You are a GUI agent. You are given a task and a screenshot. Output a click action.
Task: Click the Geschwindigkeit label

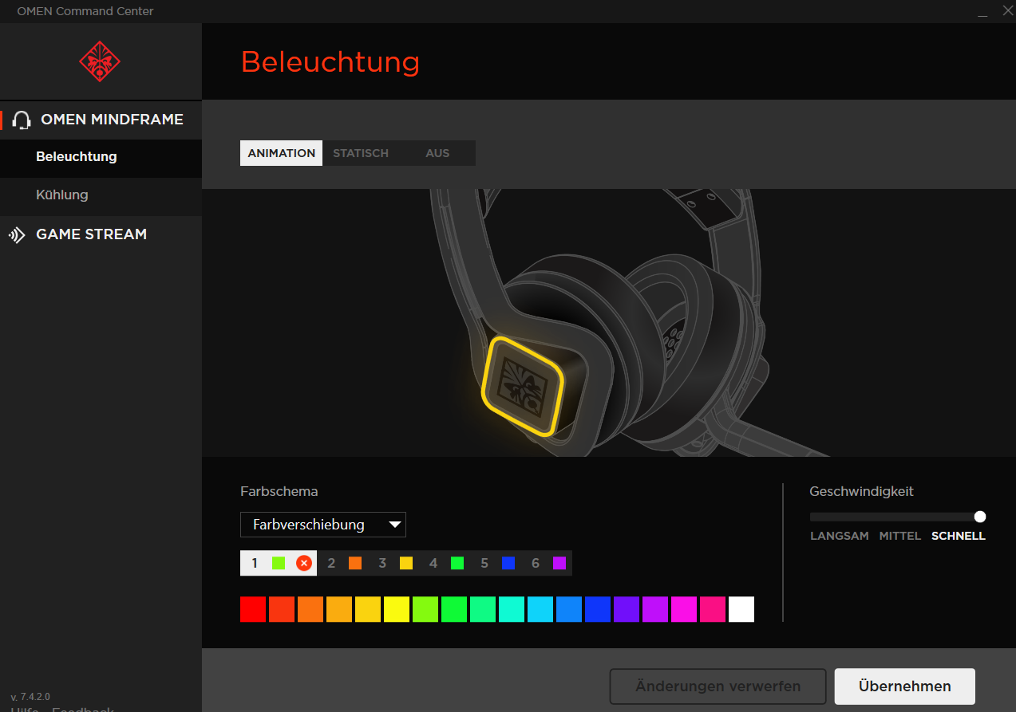pos(862,491)
